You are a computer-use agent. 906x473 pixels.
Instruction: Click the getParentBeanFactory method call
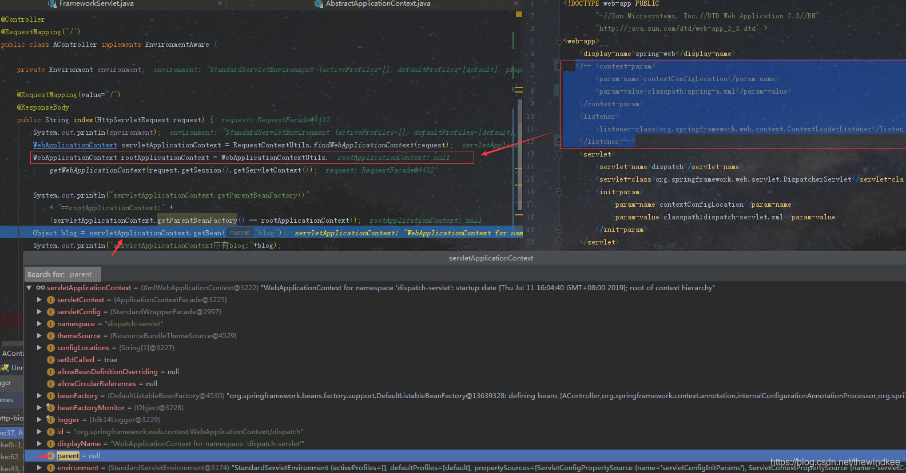tap(197, 221)
